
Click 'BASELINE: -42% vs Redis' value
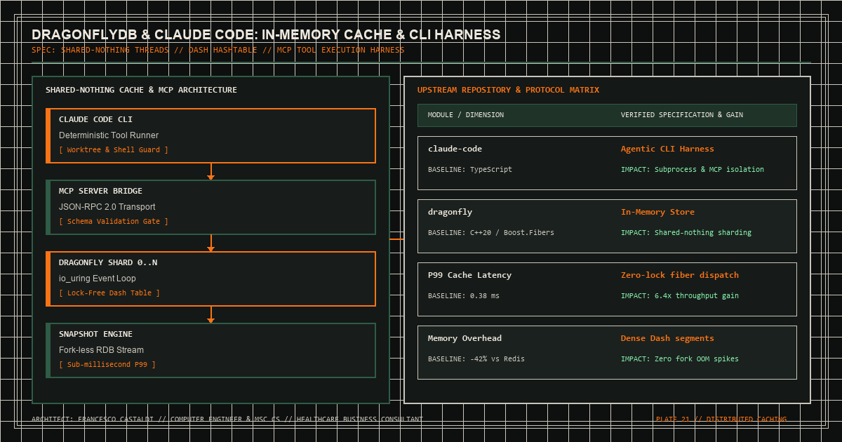(x=476, y=359)
